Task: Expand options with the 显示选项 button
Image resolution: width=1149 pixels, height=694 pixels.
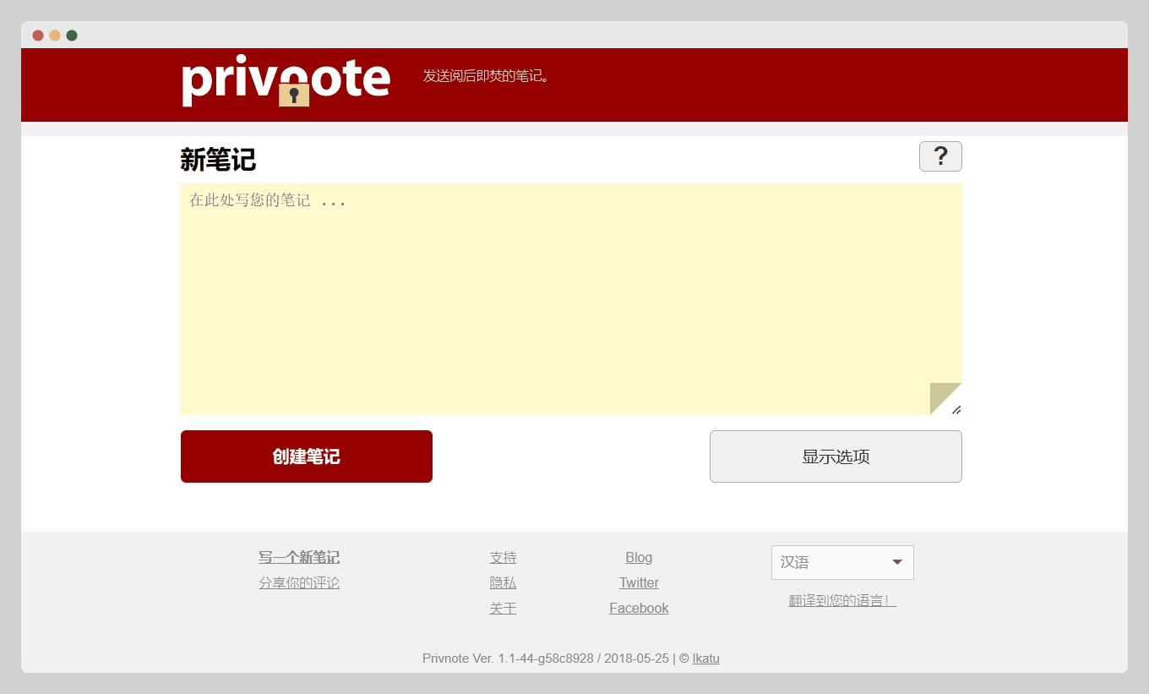Action: pos(836,456)
